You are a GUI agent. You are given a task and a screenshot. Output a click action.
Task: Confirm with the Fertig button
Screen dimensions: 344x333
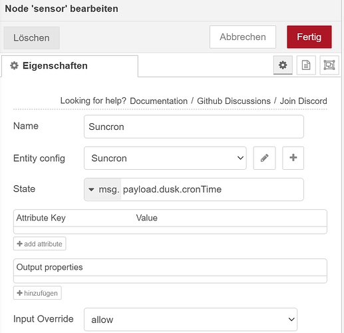coord(309,37)
